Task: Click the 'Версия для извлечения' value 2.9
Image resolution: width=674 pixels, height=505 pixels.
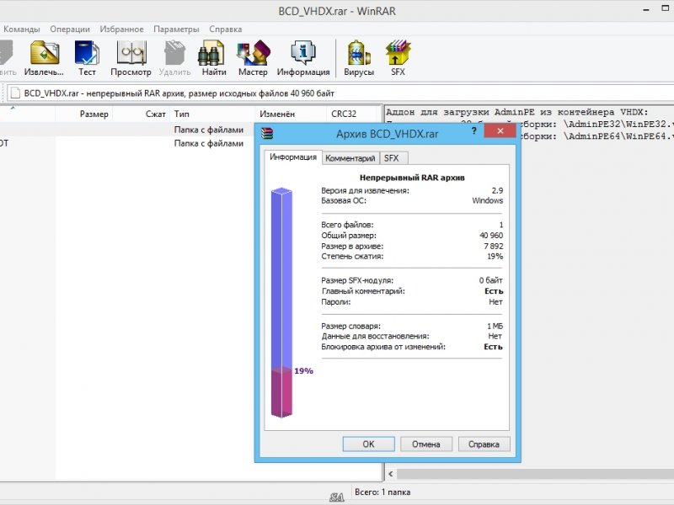Action: [497, 191]
